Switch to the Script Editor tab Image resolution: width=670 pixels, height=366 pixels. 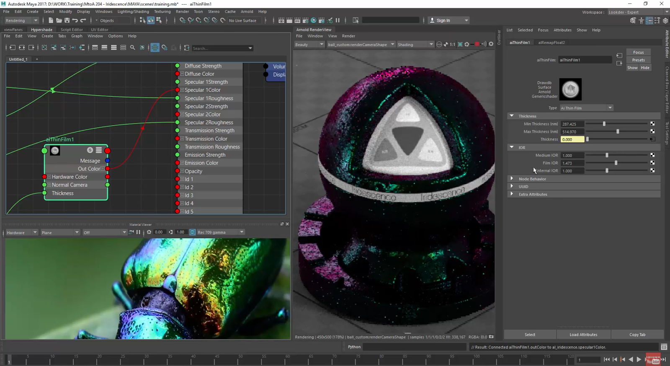point(72,30)
